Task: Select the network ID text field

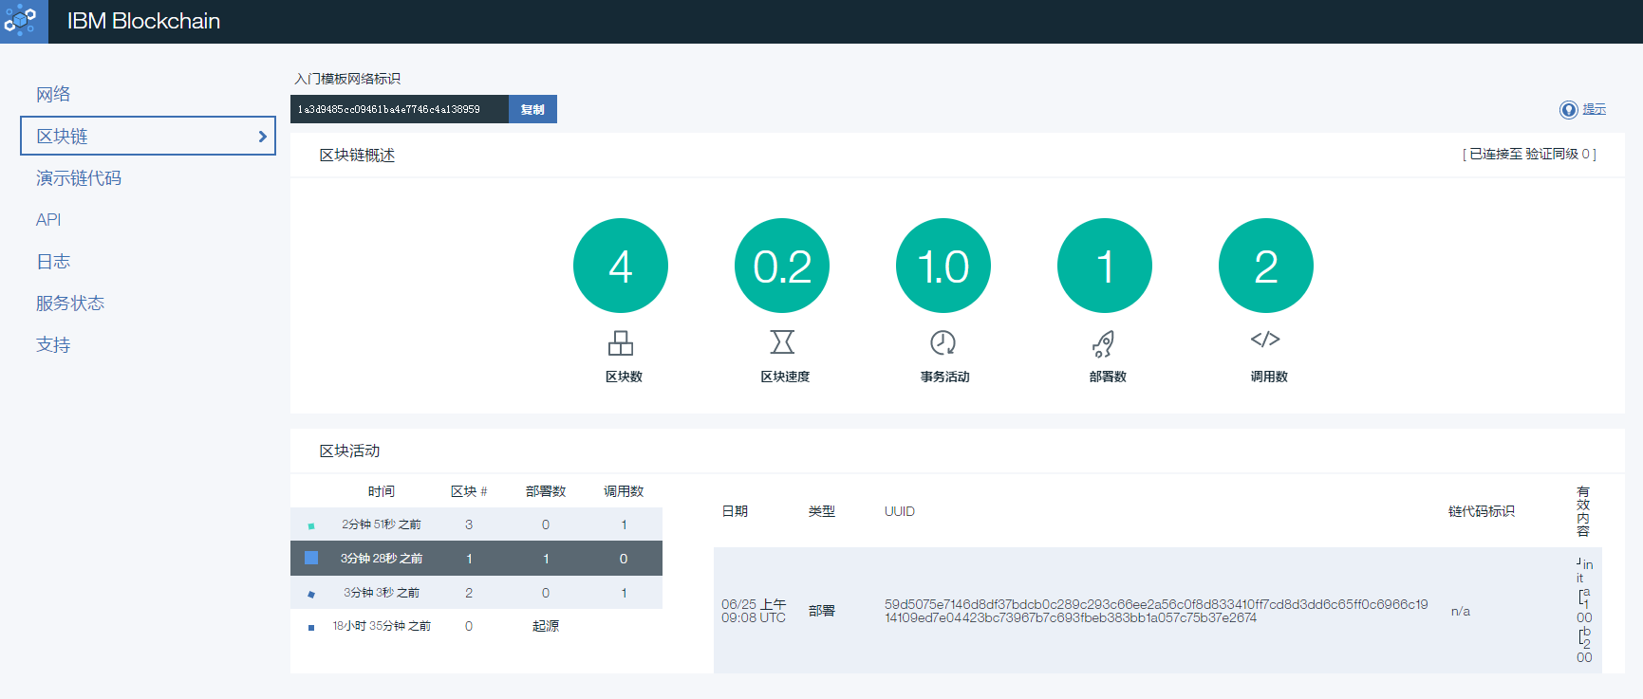Action: (399, 109)
